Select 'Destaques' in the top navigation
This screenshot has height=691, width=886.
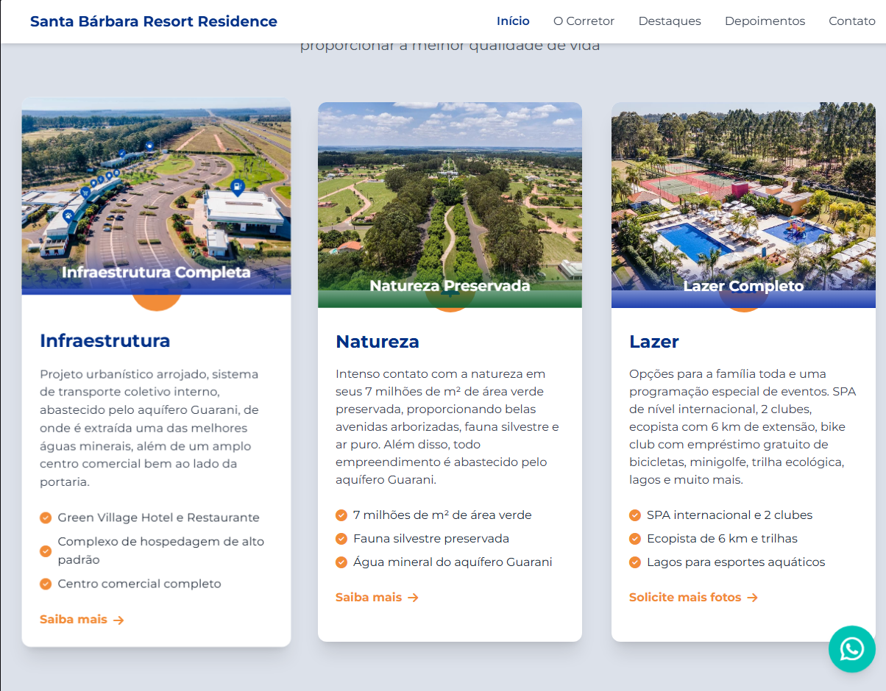tap(670, 21)
